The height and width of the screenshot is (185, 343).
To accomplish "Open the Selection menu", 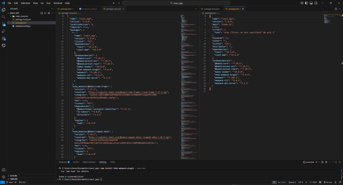I will point(25,3).
